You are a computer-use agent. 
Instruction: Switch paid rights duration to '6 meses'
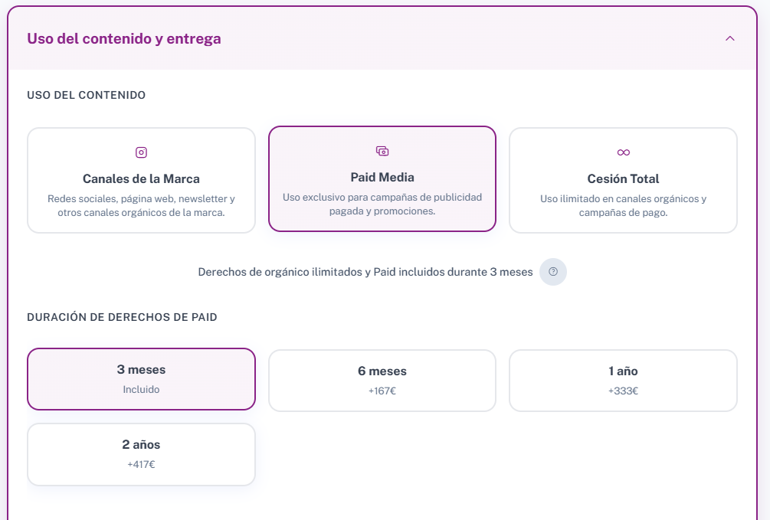382,371
